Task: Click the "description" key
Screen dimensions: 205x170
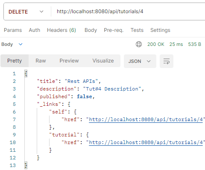Action: point(56,89)
